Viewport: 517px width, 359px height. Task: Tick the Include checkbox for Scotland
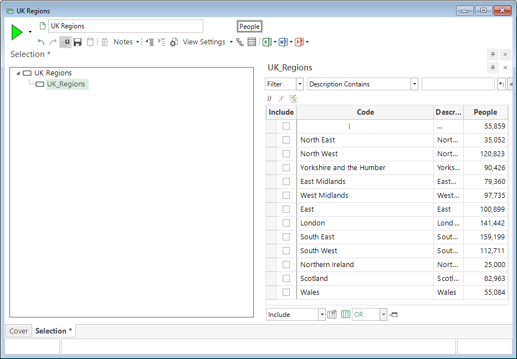click(286, 278)
